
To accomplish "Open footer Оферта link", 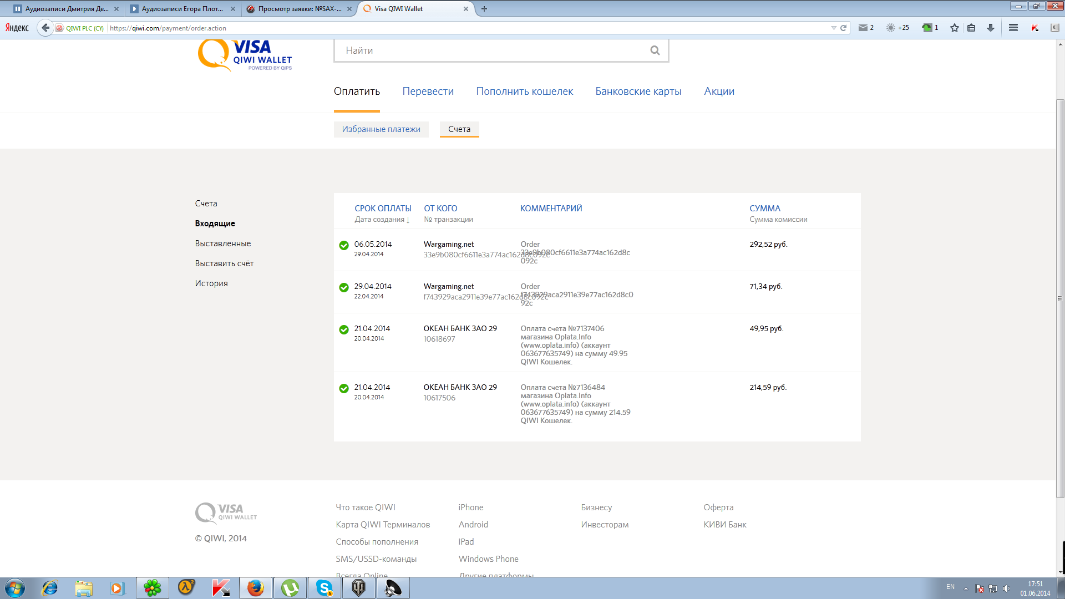I will click(718, 507).
